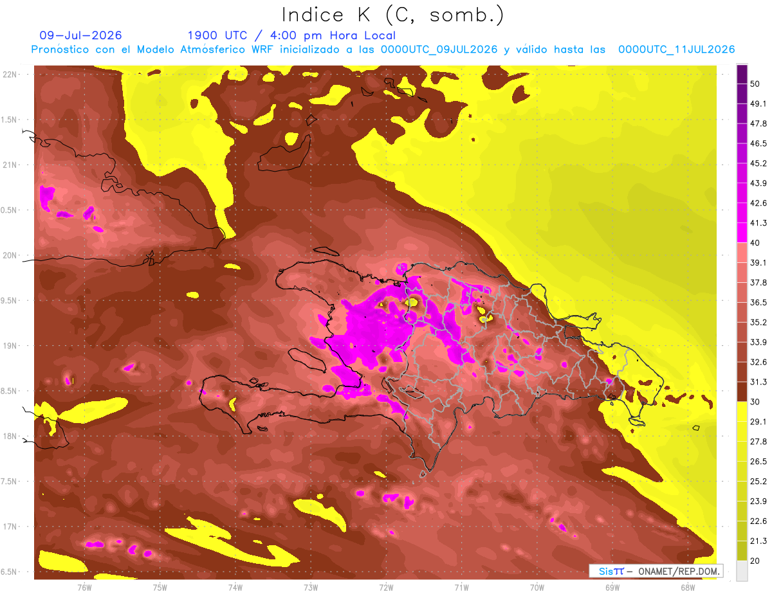Image resolution: width=772 pixels, height=596 pixels.
Task: Click the colorbar label '36.5'
Action: [x=759, y=303]
